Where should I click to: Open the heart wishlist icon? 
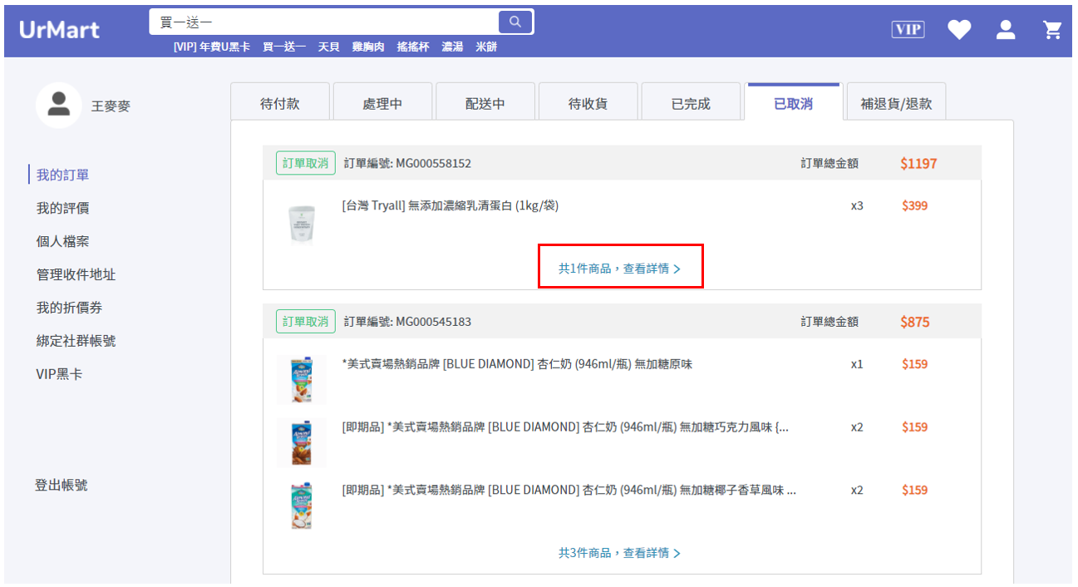pyautogui.click(x=959, y=30)
